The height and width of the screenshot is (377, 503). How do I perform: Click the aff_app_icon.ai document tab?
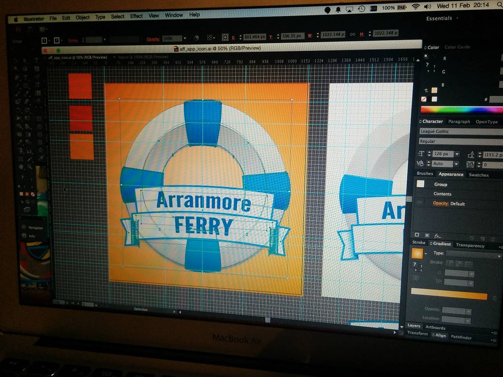[78, 57]
